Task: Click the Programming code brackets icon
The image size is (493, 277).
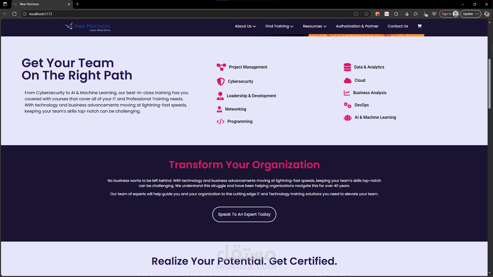Action: click(220, 122)
